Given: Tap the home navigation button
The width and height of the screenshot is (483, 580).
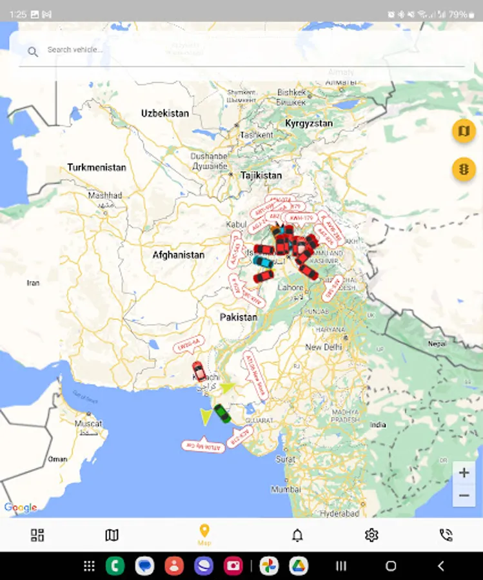Looking at the screenshot, I should [x=391, y=566].
